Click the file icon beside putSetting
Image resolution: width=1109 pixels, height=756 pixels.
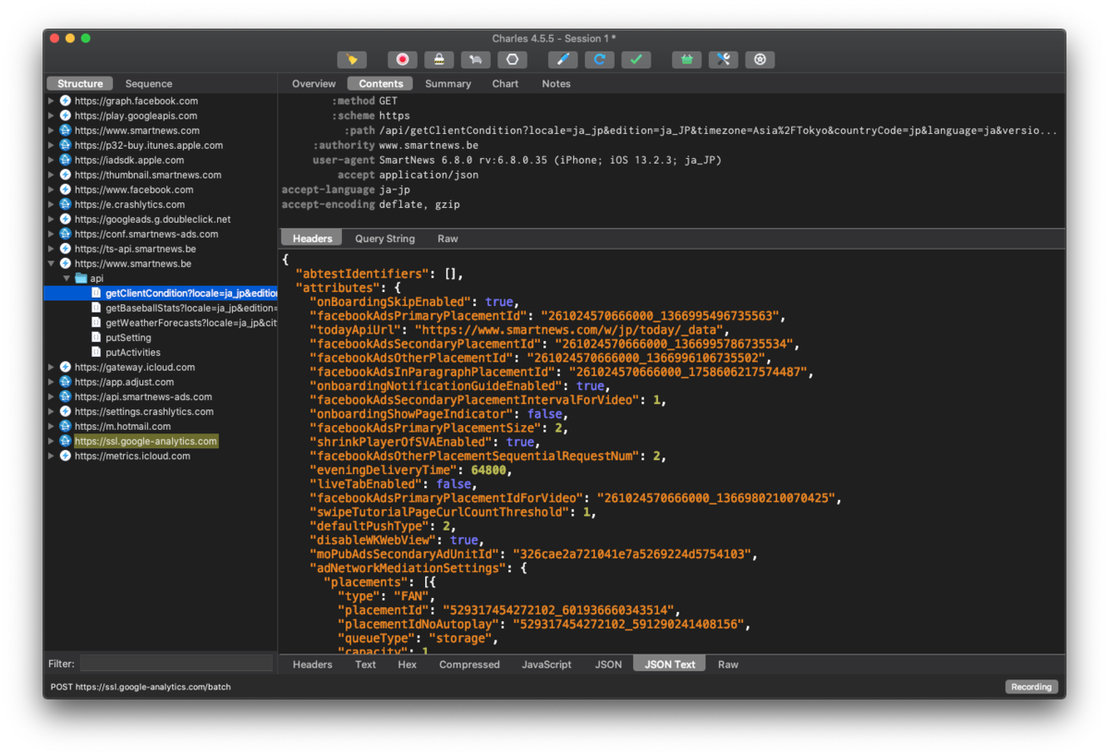pos(96,337)
